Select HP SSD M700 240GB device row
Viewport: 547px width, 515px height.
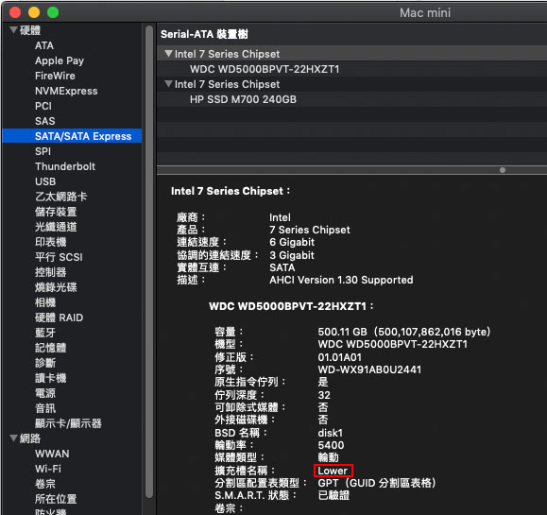click(351, 99)
